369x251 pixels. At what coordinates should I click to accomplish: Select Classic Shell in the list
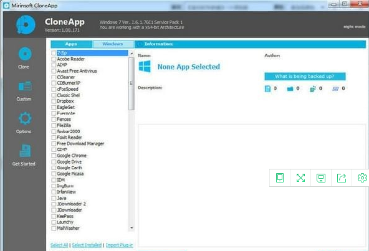coord(68,95)
